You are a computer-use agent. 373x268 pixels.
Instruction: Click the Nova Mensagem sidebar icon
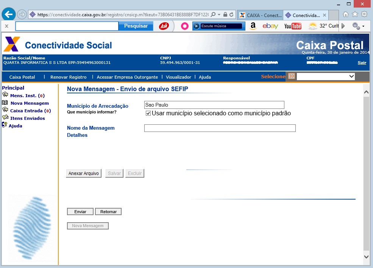click(x=5, y=102)
